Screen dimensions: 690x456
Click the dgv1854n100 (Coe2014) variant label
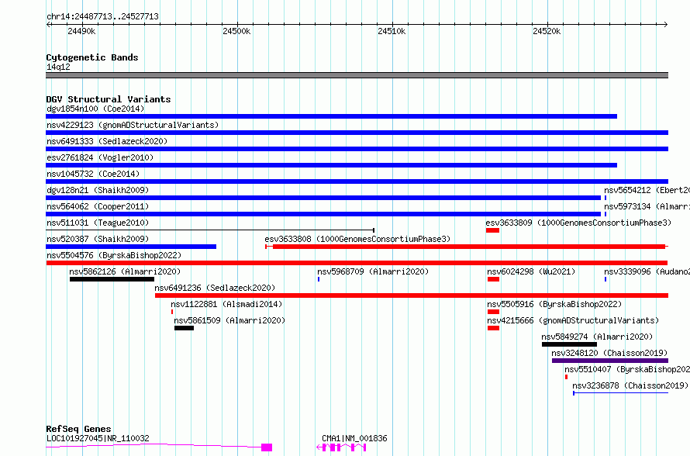point(95,109)
